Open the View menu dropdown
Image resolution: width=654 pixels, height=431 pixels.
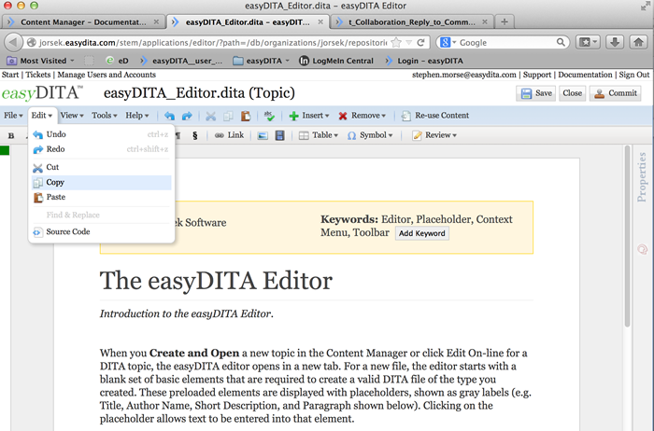tap(72, 116)
